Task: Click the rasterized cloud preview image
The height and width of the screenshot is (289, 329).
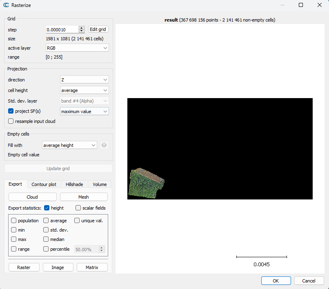Action: (x=146, y=182)
